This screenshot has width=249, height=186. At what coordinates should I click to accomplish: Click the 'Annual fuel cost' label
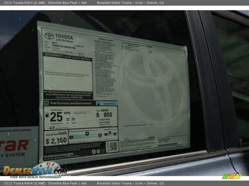click(x=56, y=134)
